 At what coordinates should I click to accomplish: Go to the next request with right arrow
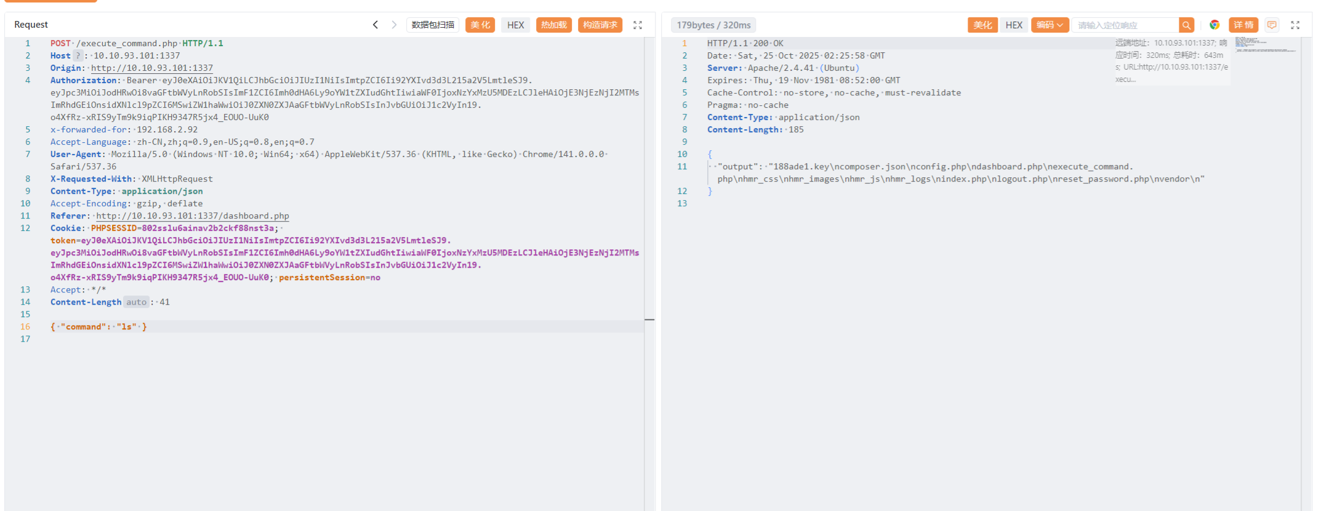(394, 25)
